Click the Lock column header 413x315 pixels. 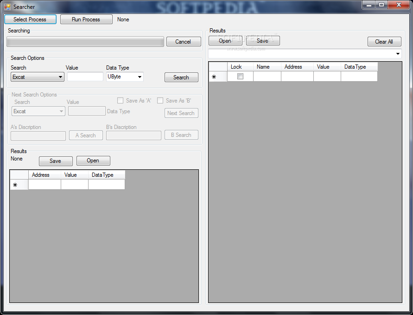(240, 67)
